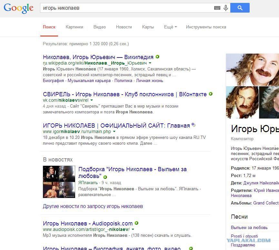Switch to the Картинки tab
Image resolution: width=279 pixels, height=250 pixels.
point(75,27)
